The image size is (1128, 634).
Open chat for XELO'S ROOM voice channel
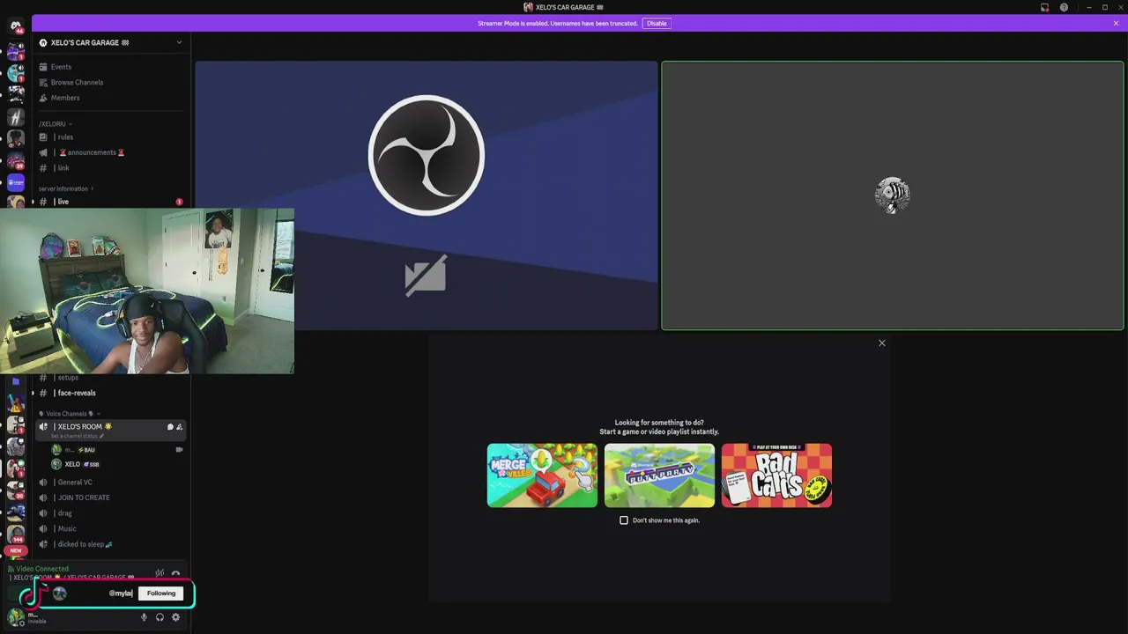(x=170, y=427)
